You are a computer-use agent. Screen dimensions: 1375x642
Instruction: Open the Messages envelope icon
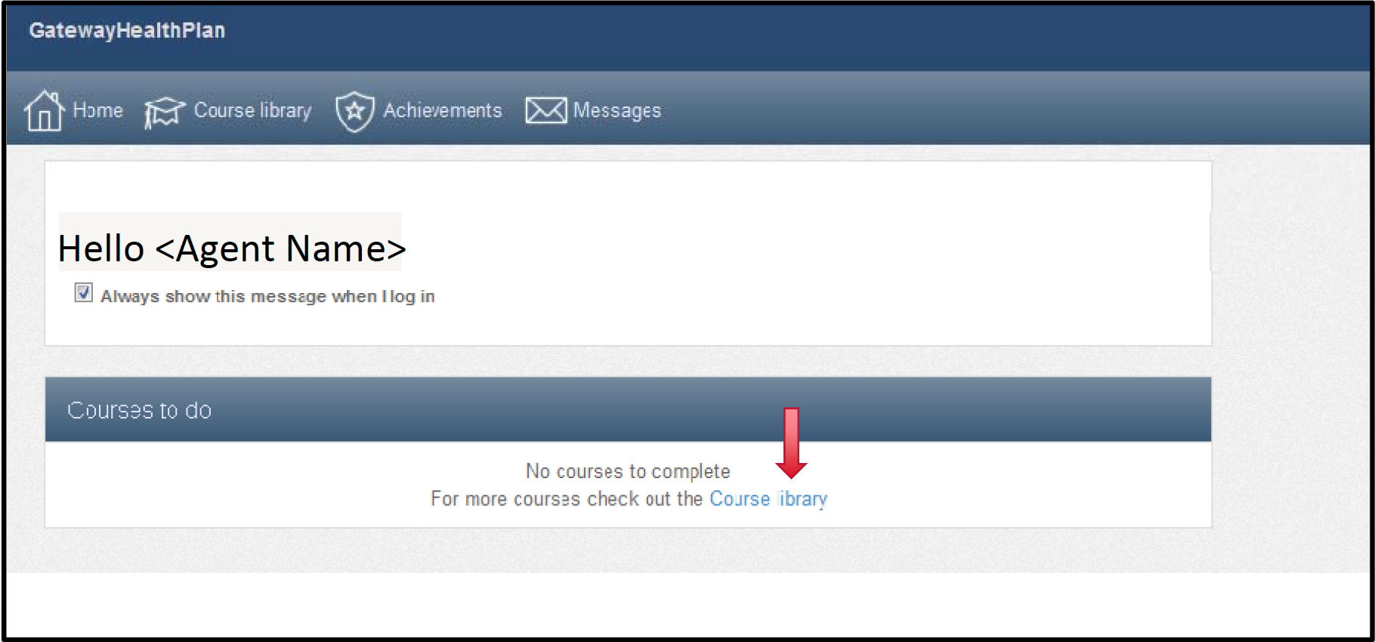[x=546, y=111]
